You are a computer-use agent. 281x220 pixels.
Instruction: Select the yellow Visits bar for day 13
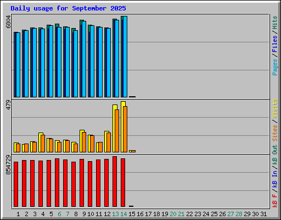tap(114, 128)
